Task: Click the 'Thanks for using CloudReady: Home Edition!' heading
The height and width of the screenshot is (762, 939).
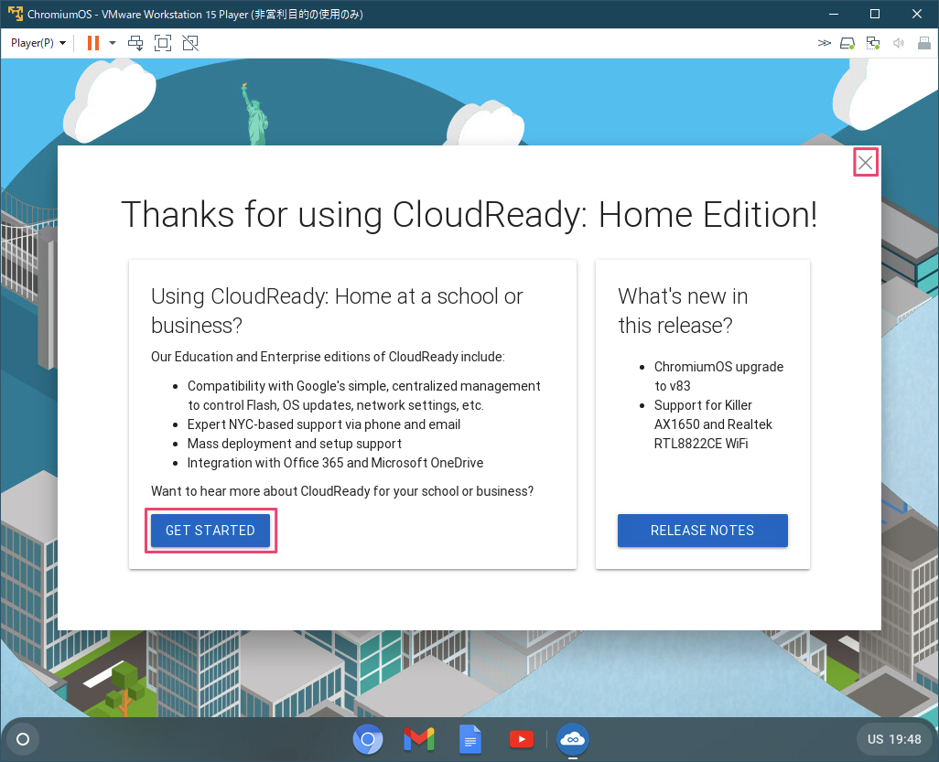Action: 469,214
